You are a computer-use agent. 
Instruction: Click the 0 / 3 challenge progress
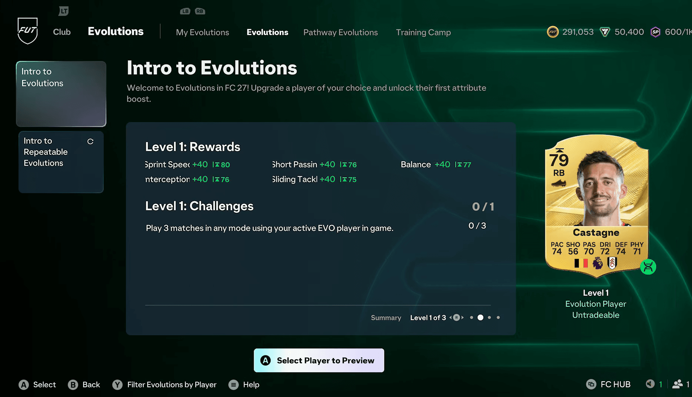coord(477,226)
